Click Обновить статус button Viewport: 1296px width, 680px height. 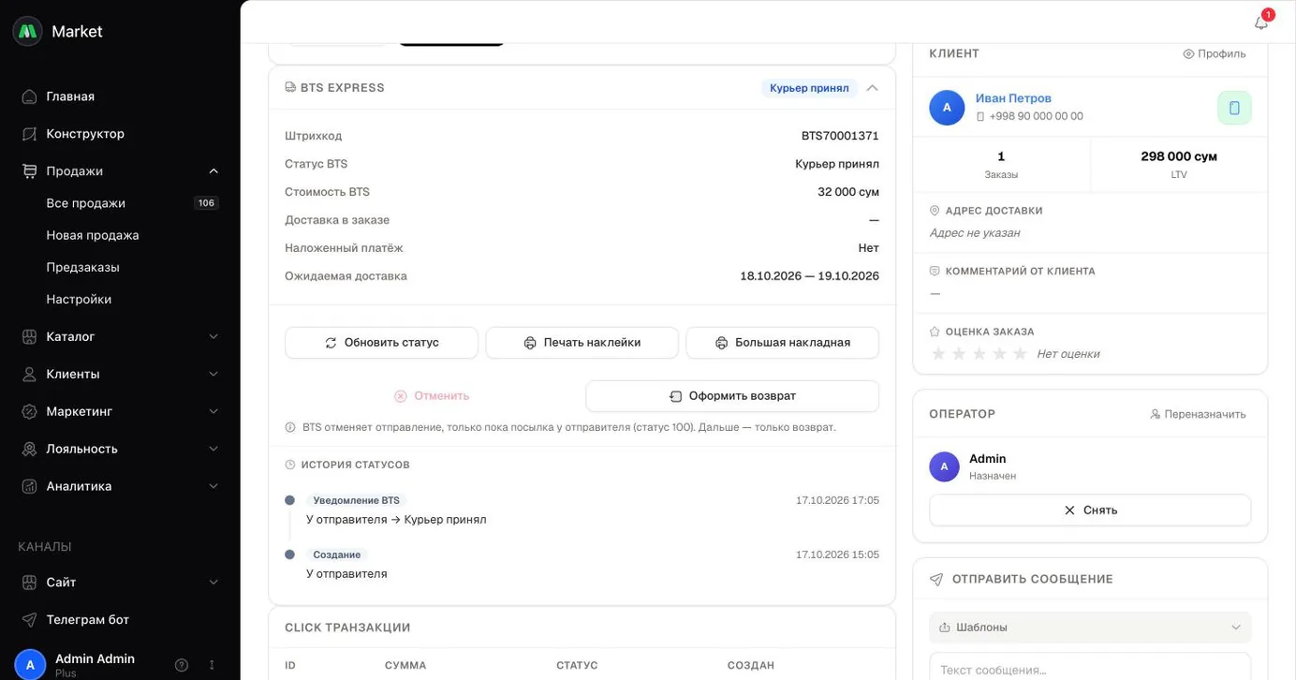[381, 343]
